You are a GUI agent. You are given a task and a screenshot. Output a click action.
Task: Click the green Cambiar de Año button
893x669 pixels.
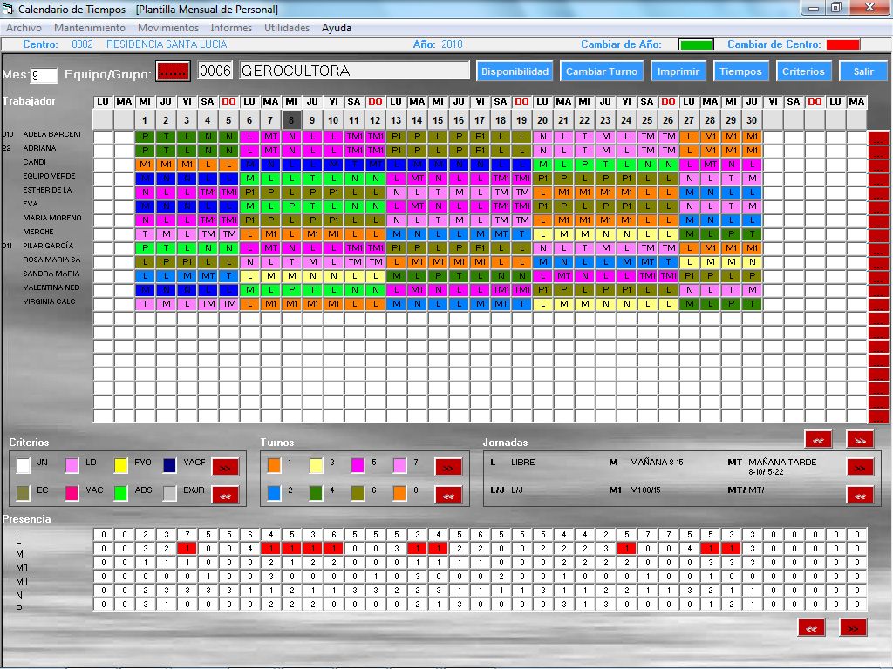tap(696, 44)
